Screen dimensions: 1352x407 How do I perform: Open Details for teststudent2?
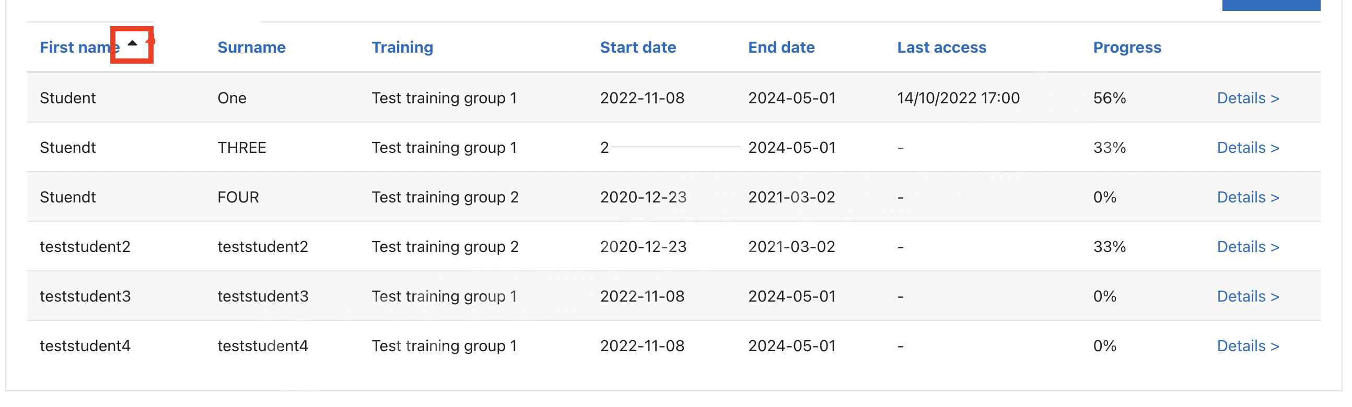pyautogui.click(x=1248, y=247)
